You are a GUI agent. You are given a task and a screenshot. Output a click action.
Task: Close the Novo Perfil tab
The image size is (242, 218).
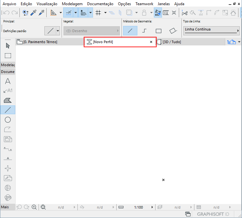pos(151,42)
